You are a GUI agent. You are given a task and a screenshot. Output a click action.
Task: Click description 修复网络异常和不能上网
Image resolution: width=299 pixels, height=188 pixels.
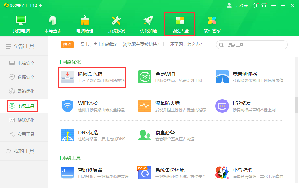click(254, 110)
